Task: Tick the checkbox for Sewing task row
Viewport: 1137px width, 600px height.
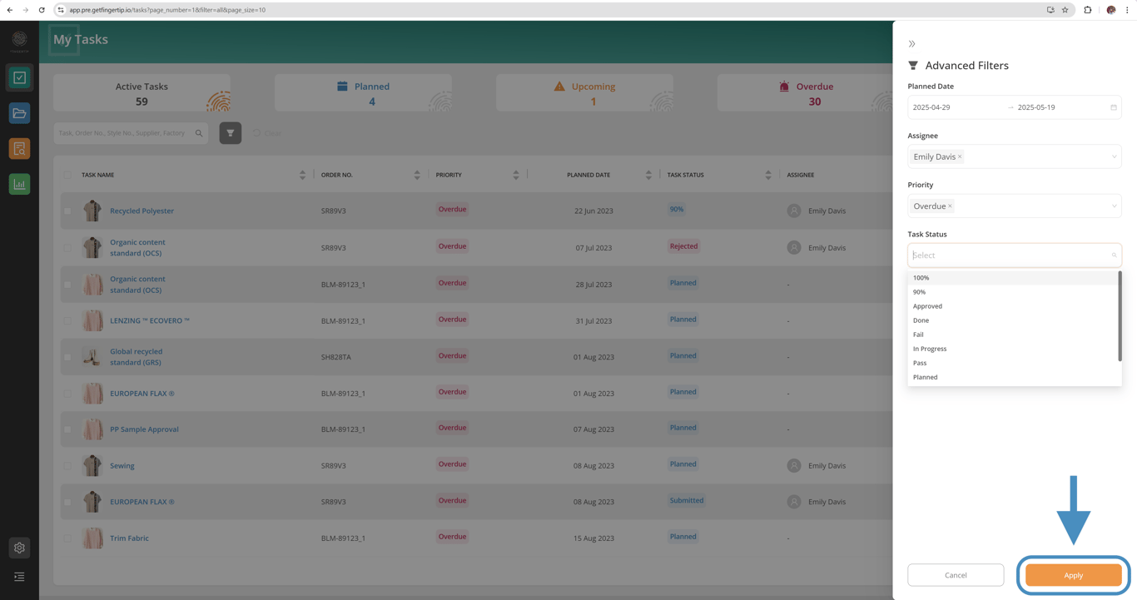Action: tap(67, 466)
